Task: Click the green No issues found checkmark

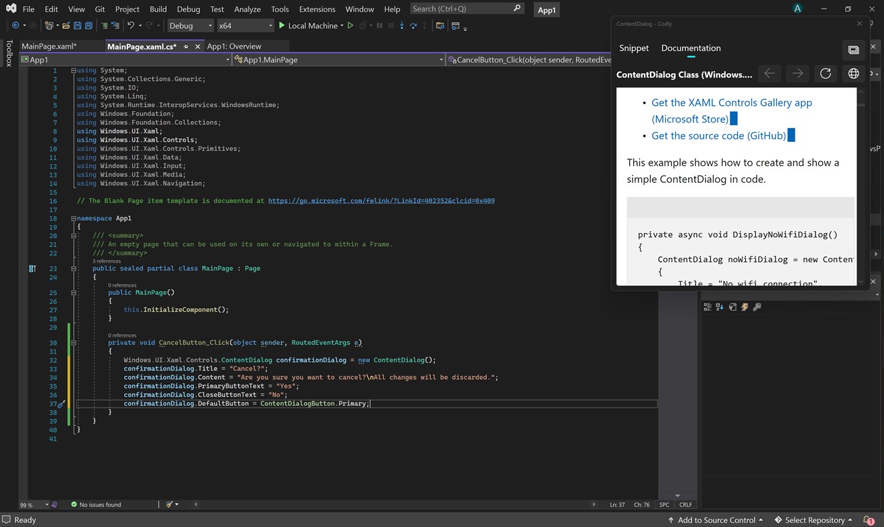Action: (74, 504)
